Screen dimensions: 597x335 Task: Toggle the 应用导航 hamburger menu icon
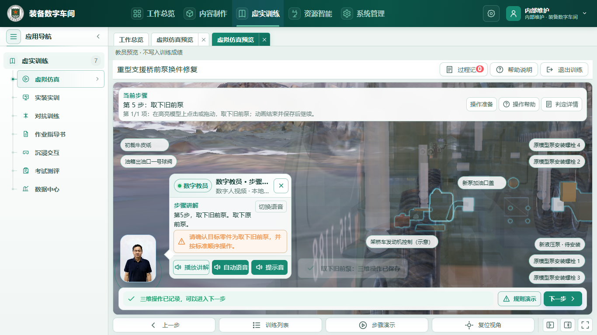pos(14,37)
